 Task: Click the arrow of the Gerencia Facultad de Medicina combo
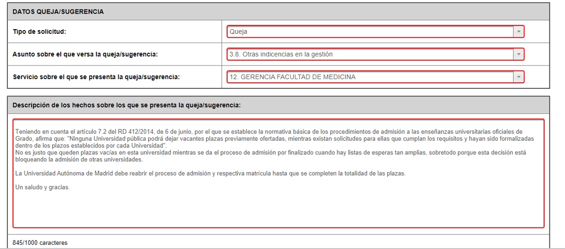pyautogui.click(x=518, y=77)
